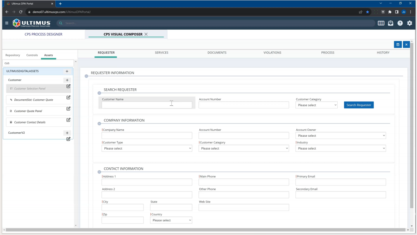Open the Violations form tab
417x235 pixels.
pos(272,53)
